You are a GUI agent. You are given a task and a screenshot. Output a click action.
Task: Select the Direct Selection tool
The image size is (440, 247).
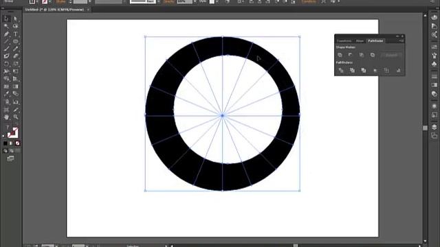(15, 19)
